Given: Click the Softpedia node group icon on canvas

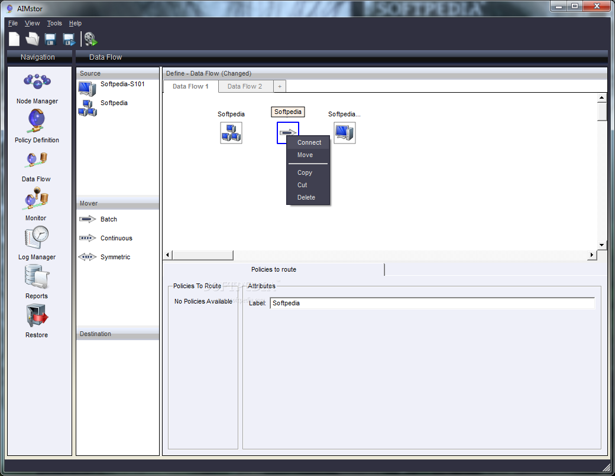Looking at the screenshot, I should pyautogui.click(x=231, y=133).
